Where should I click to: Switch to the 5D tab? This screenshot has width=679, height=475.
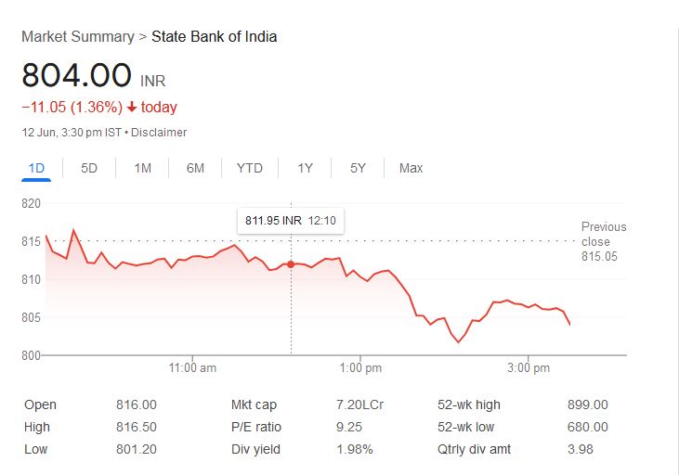[89, 168]
